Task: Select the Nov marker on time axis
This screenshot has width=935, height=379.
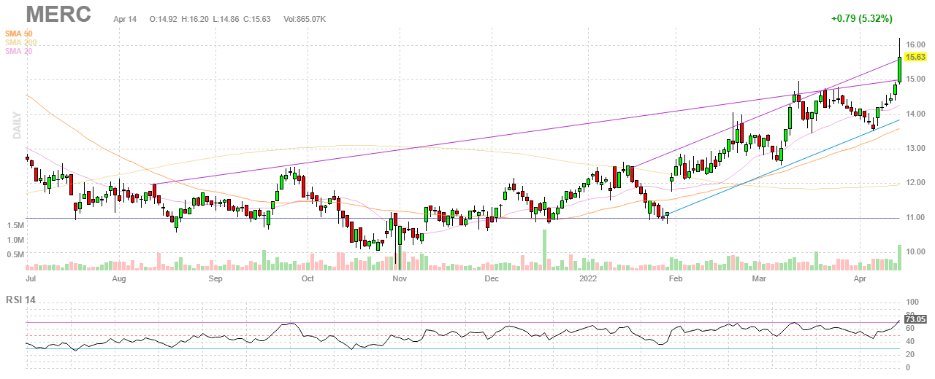Action: click(x=399, y=278)
